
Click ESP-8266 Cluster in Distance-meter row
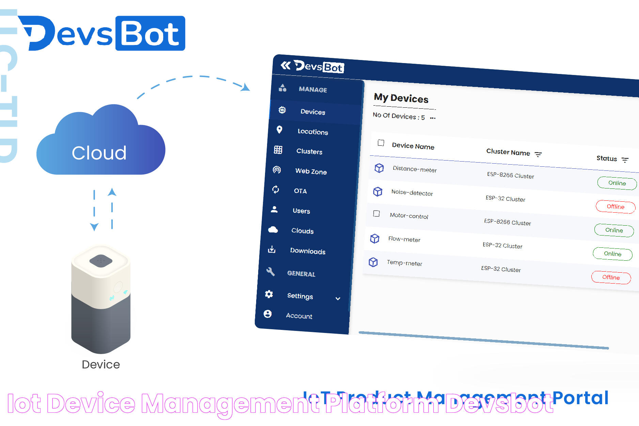tap(511, 175)
